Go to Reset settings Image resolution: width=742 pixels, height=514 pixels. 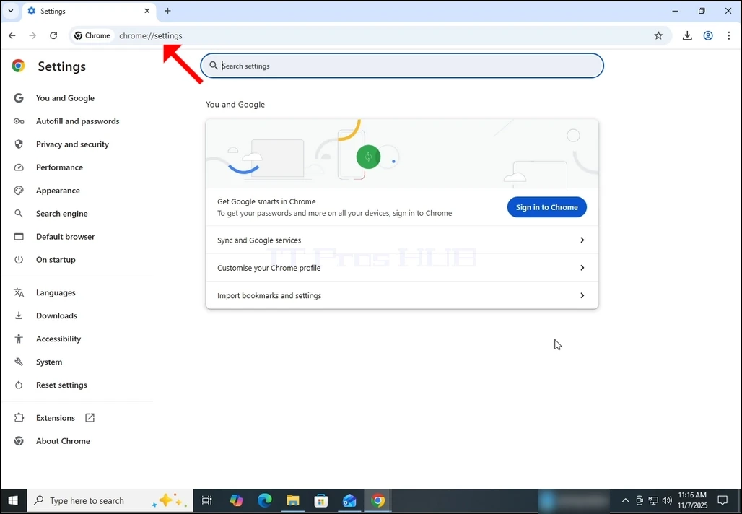pyautogui.click(x=61, y=385)
